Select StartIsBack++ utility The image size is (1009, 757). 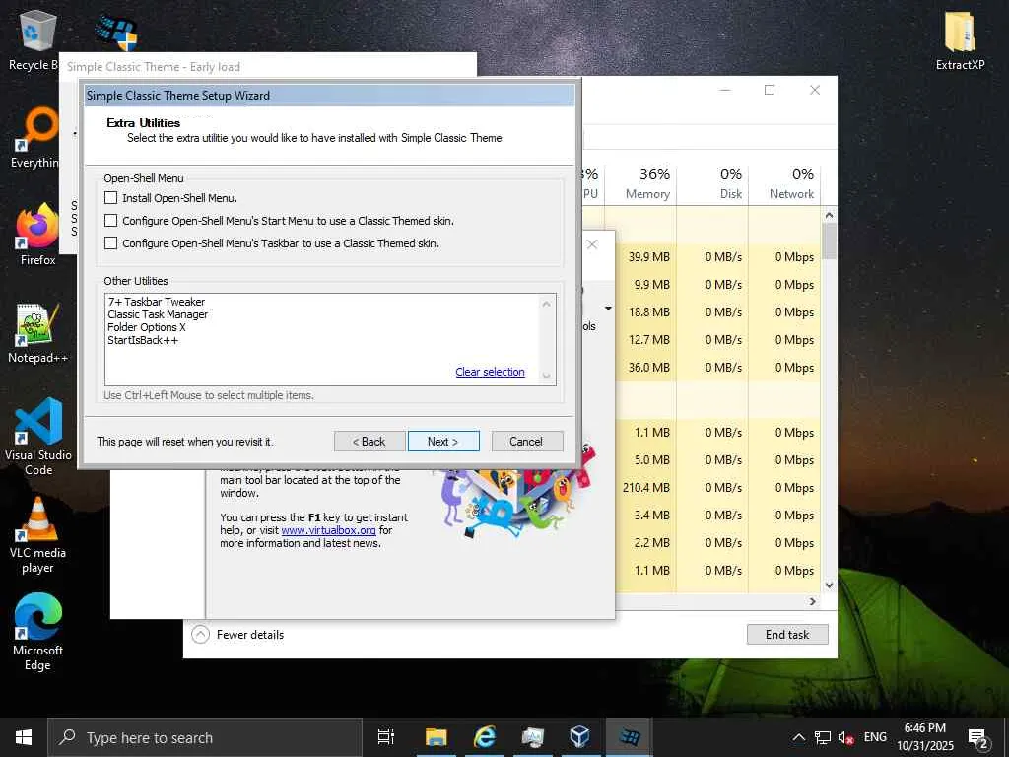143,340
